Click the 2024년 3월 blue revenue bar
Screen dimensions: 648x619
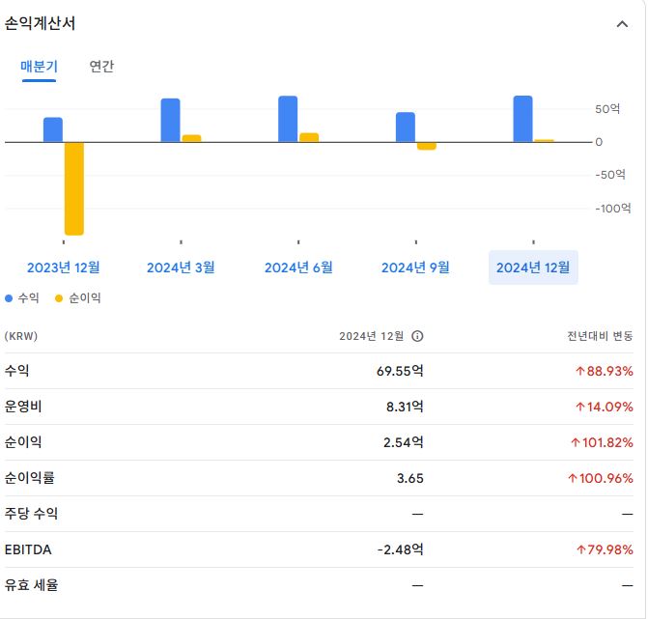170,121
